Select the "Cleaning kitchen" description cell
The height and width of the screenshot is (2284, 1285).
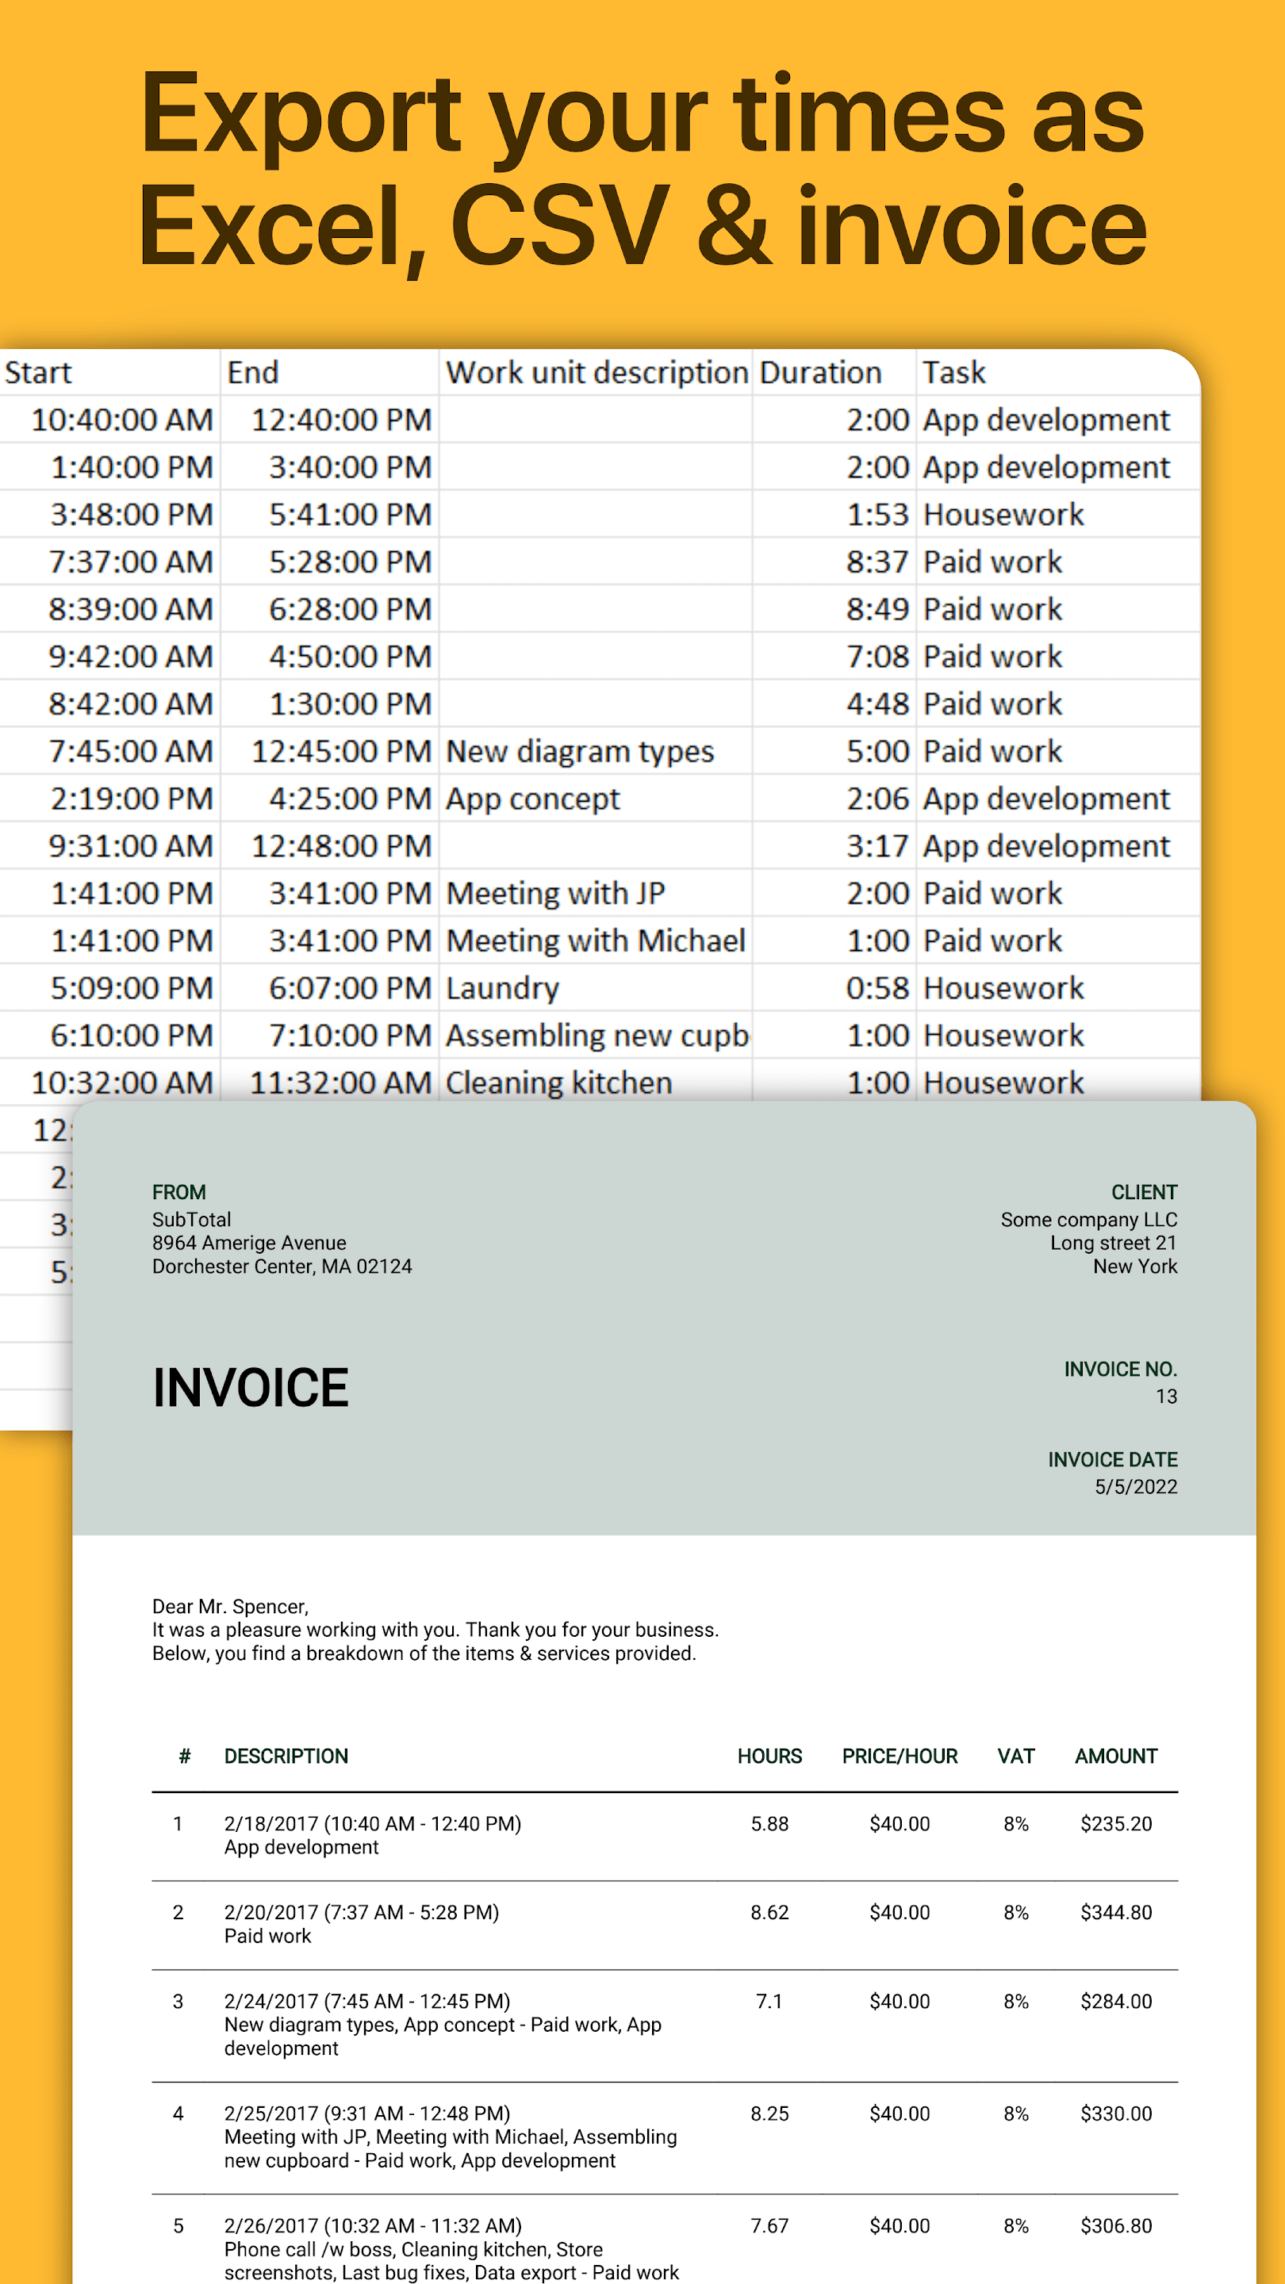558,1083
